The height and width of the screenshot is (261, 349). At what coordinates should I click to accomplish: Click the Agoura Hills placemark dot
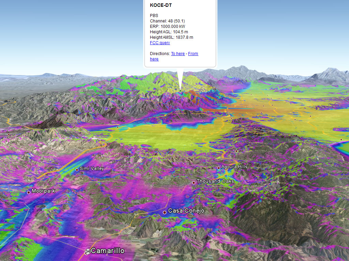point(218,168)
